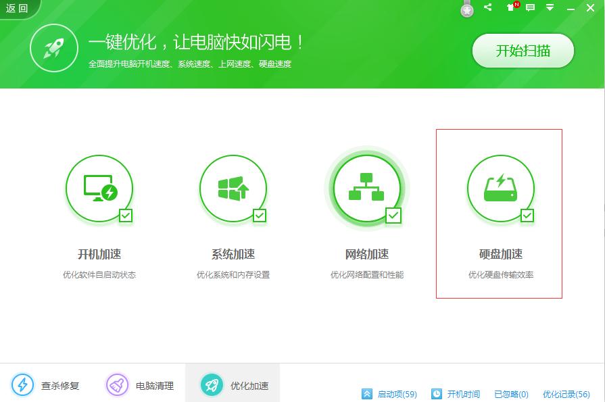Click the 返回 back button
This screenshot has width=605, height=402.
pos(17,9)
